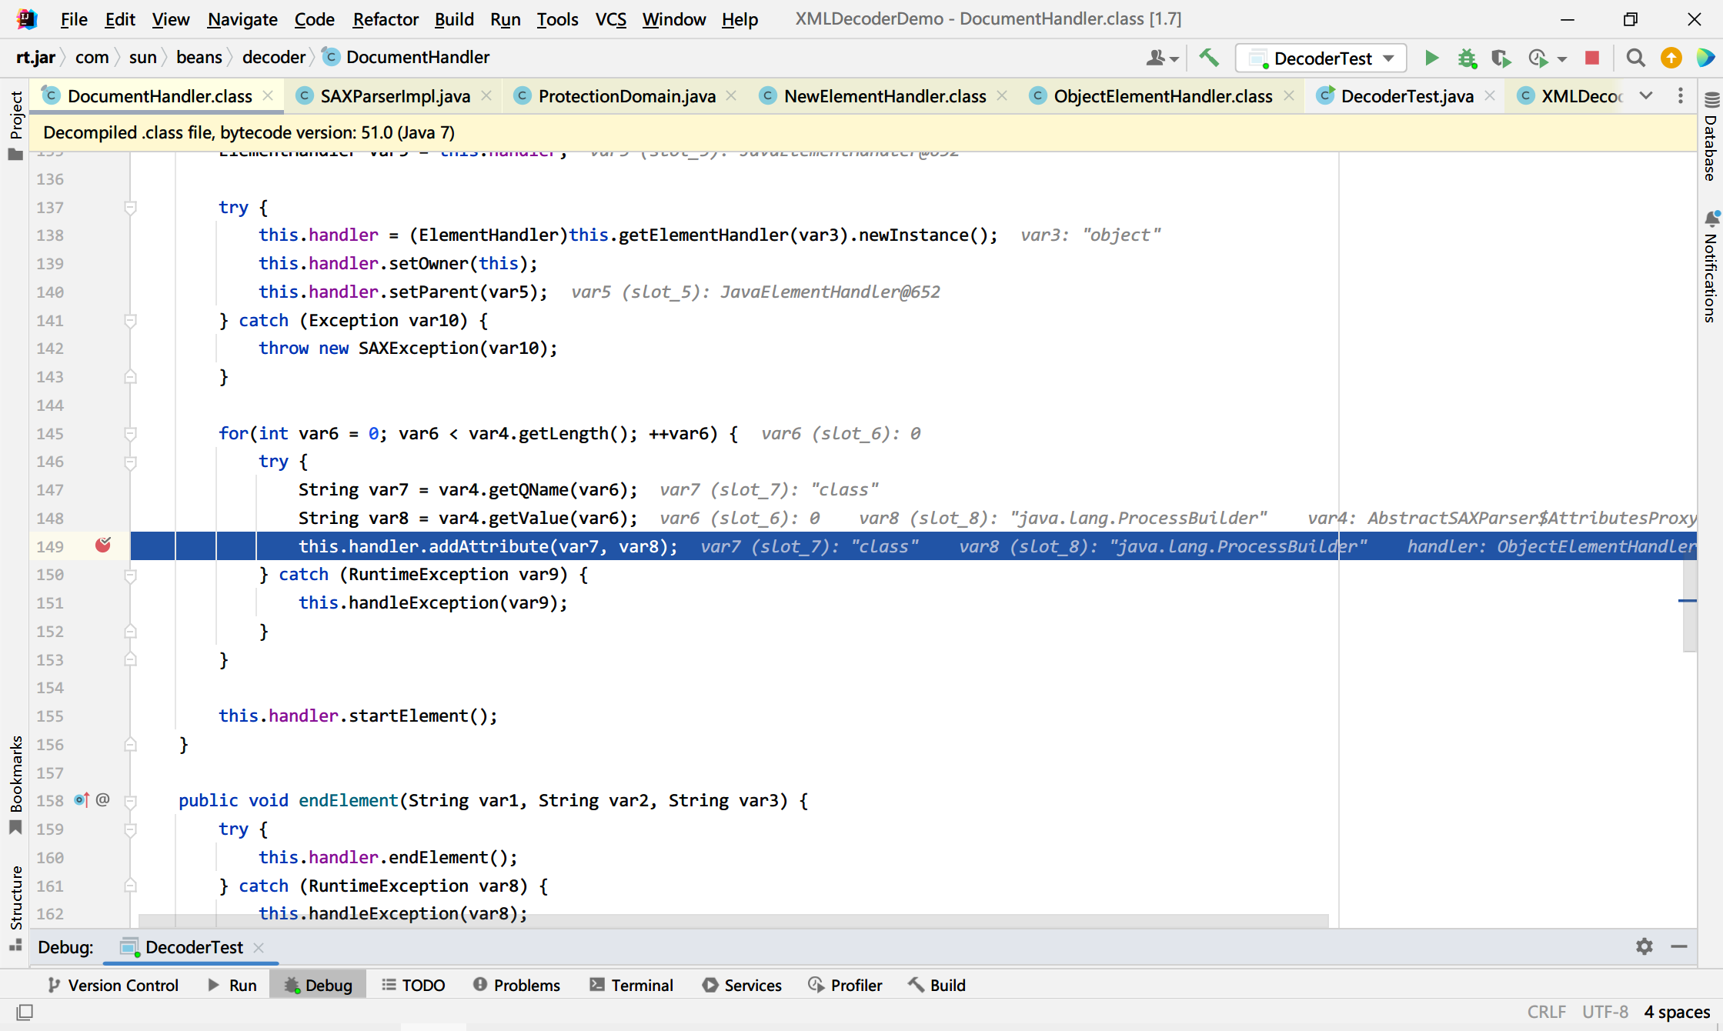Build project with the hammer icon

[x=1209, y=58]
